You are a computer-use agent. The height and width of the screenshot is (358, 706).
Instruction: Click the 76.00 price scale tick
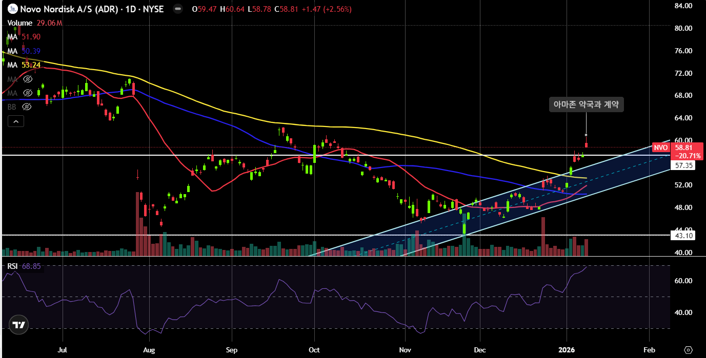684,51
